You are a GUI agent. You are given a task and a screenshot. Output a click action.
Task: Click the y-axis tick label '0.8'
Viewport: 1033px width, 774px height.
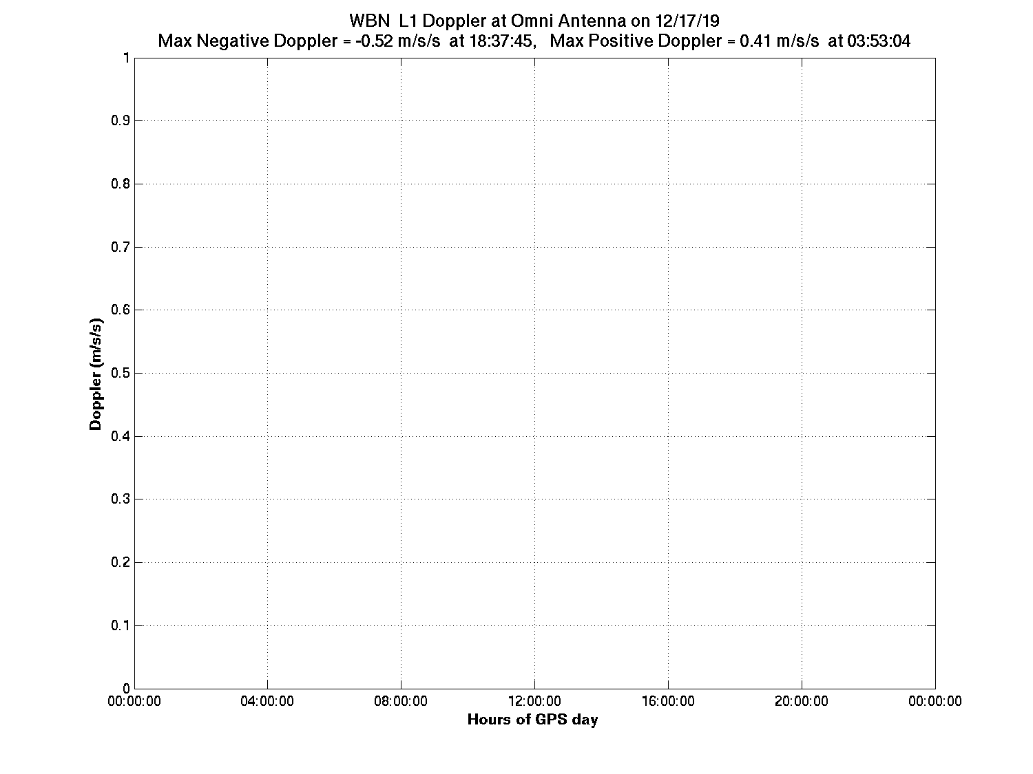pyautogui.click(x=121, y=184)
